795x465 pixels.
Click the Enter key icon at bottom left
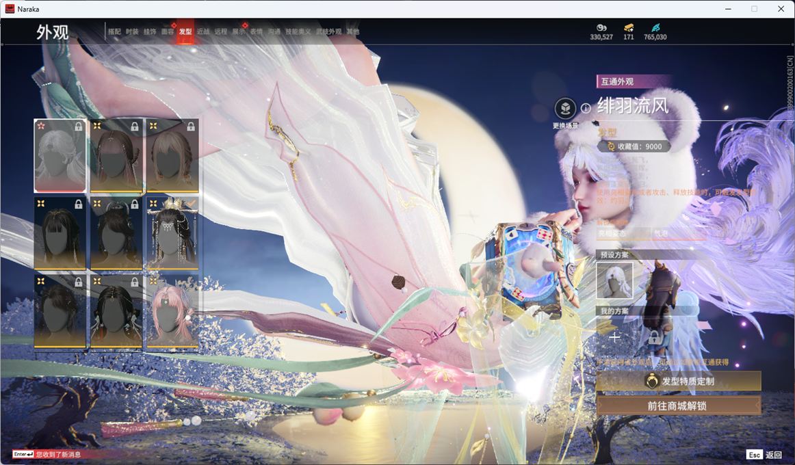tap(23, 454)
